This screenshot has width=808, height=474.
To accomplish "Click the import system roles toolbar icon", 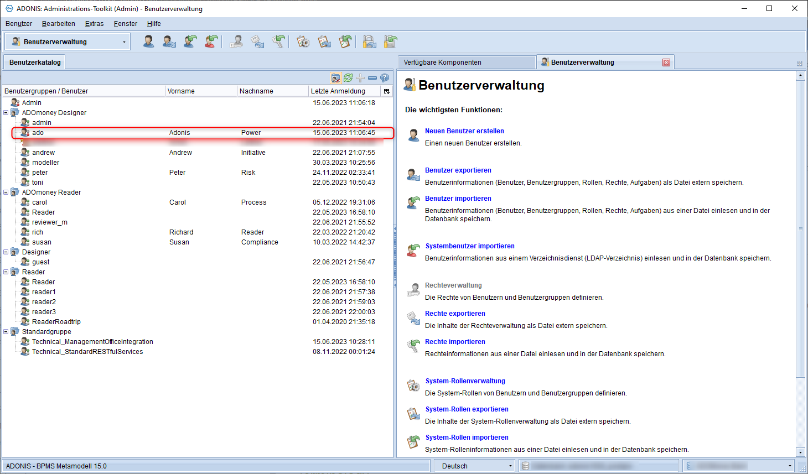I will [x=345, y=41].
